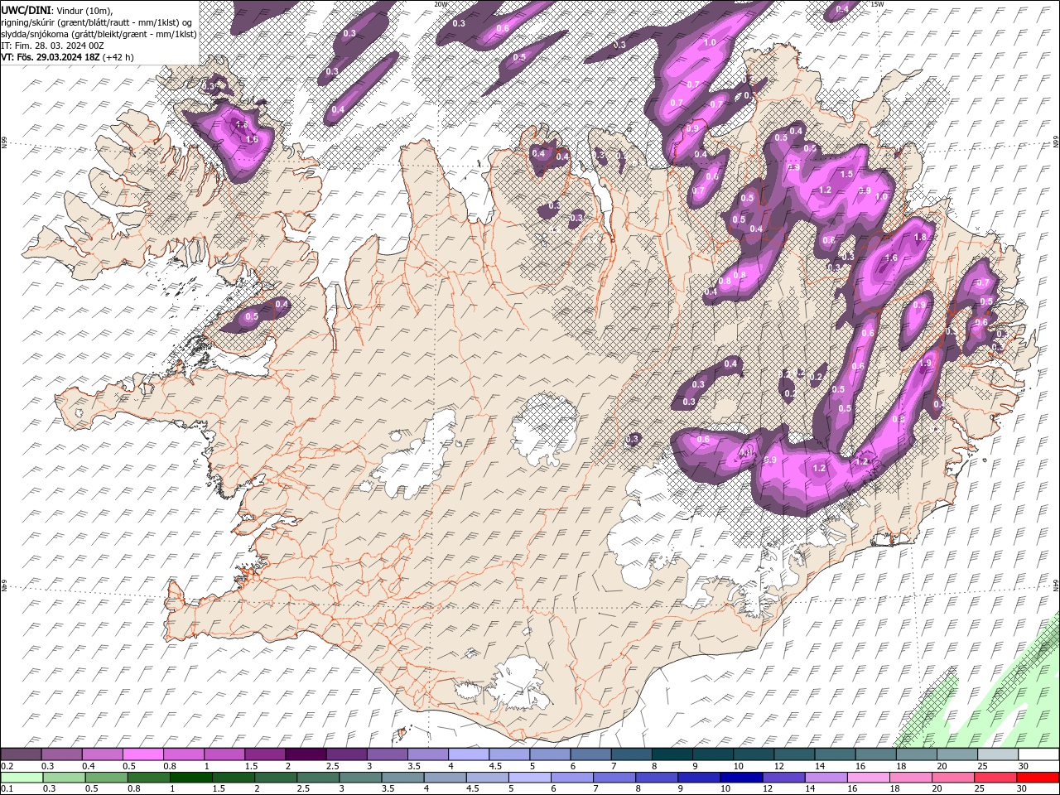Click the white 30+ swatch, top row

(x=1038, y=754)
